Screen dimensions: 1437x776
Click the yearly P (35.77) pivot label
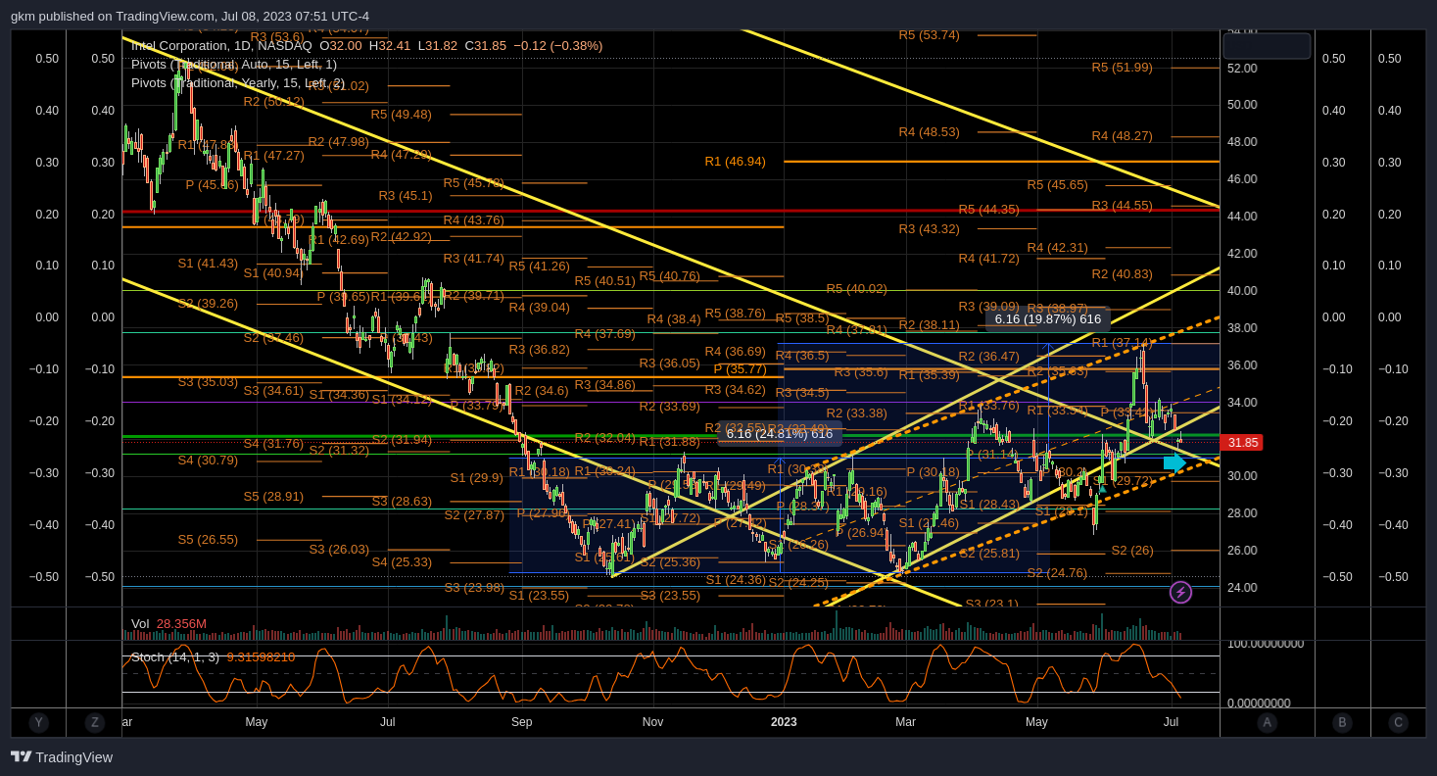click(x=740, y=369)
